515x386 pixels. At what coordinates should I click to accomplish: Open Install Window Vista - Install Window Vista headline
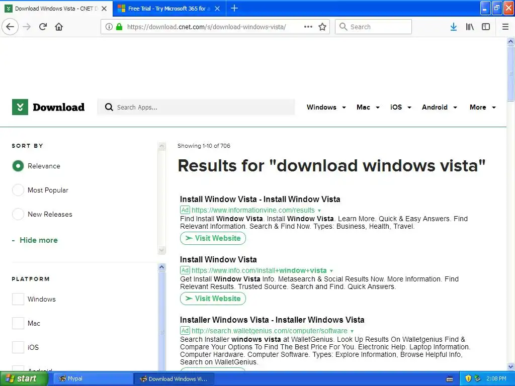(x=260, y=199)
